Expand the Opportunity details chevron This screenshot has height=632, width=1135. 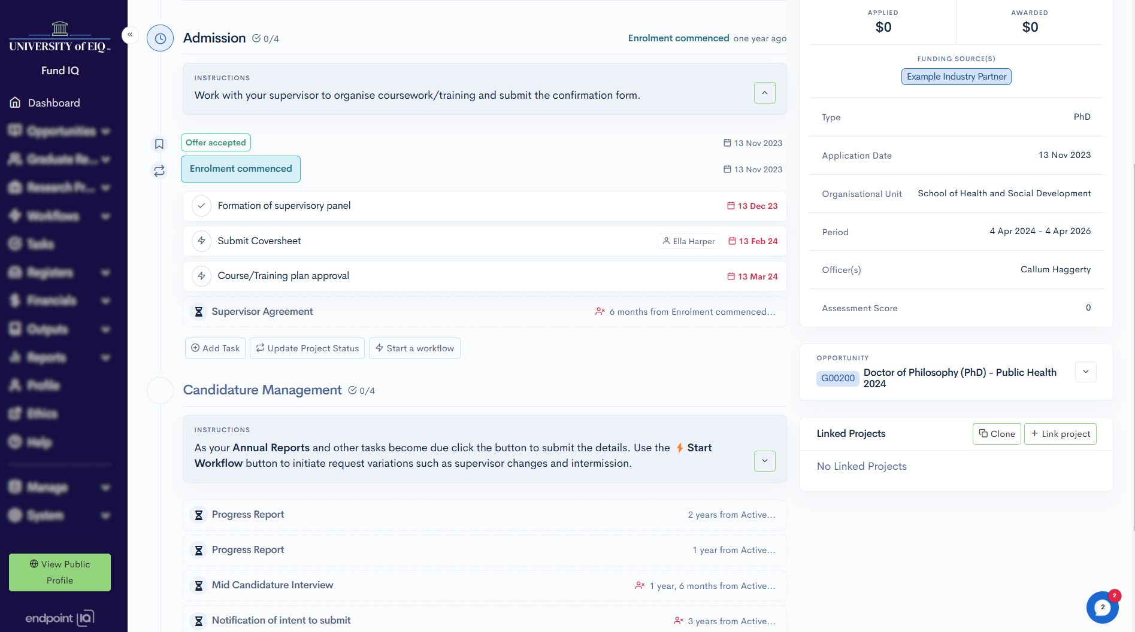[1085, 372]
